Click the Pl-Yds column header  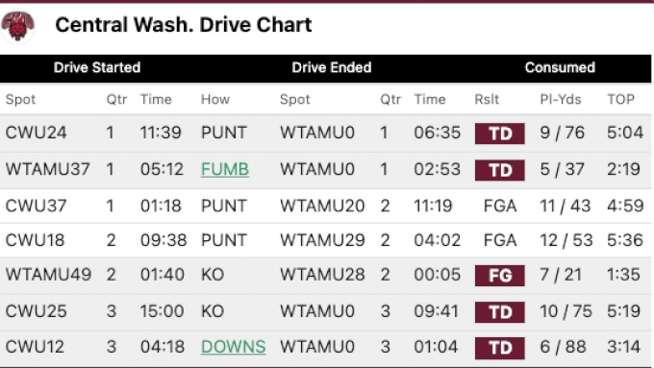click(x=561, y=99)
